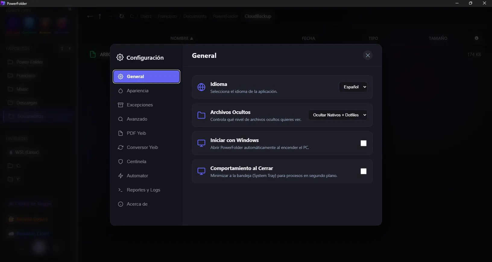492x262 pixels.
Task: Open Descargas favorite in sidebar
Action: click(x=38, y=103)
